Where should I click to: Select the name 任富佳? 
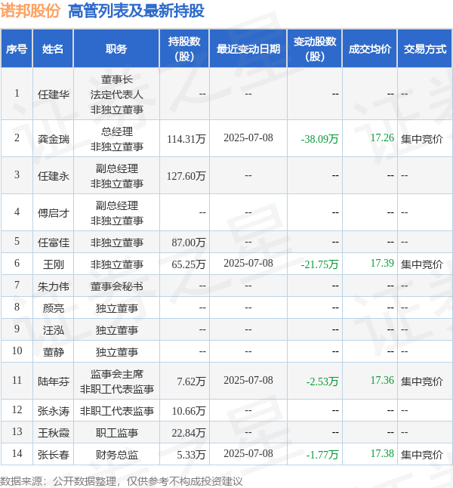(53, 242)
